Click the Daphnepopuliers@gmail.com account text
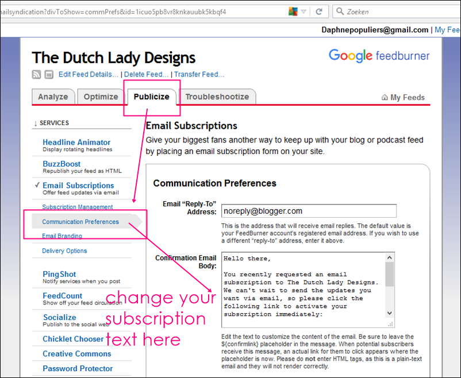The height and width of the screenshot is (378, 461). click(x=375, y=30)
